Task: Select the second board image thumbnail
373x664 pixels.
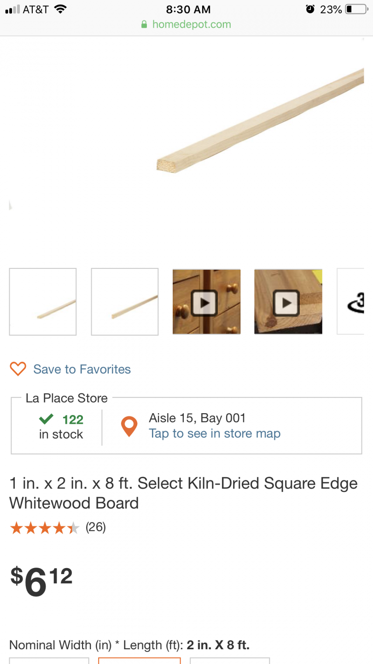Action: click(x=125, y=302)
